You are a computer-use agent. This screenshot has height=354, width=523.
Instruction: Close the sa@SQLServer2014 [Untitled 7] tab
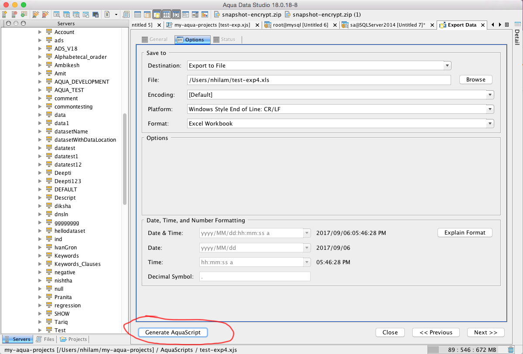(x=432, y=25)
